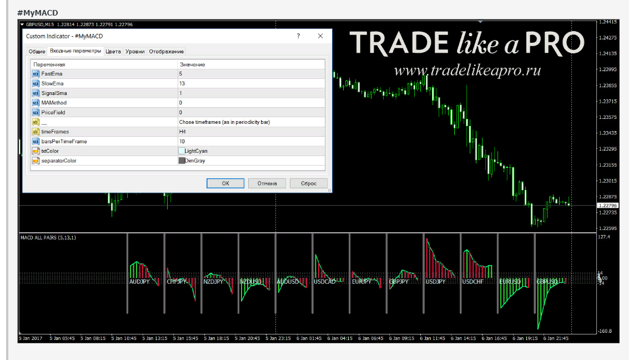
Task: Open the Цвета tab
Action: click(x=113, y=51)
